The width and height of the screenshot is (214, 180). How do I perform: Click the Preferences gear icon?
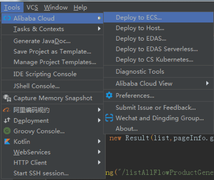point(109,95)
